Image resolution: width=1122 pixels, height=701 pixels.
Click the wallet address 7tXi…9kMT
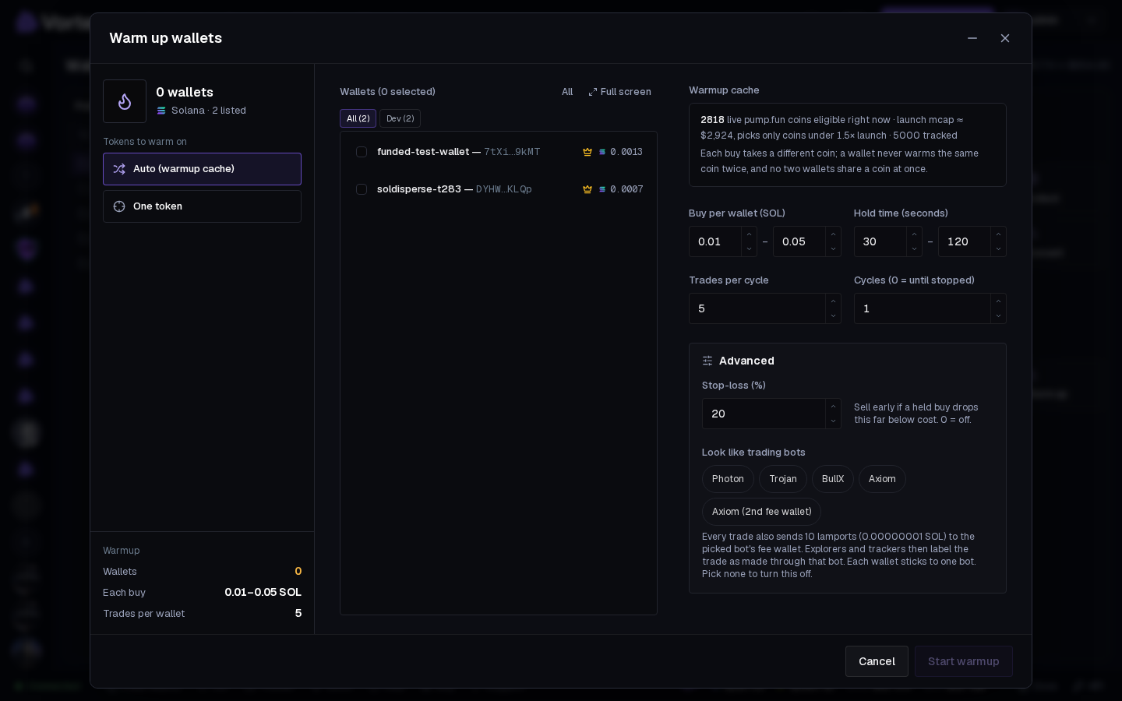tap(512, 152)
